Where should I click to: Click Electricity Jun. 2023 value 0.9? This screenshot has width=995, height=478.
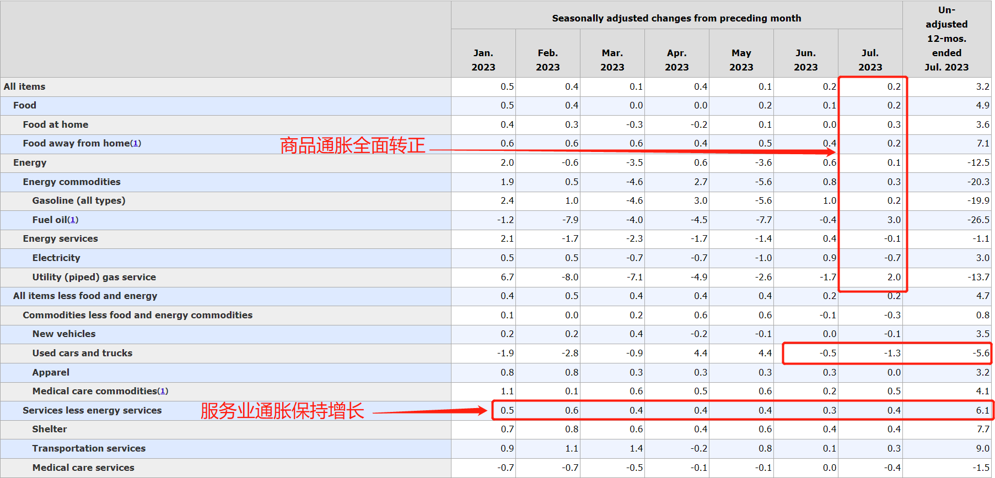click(x=830, y=258)
